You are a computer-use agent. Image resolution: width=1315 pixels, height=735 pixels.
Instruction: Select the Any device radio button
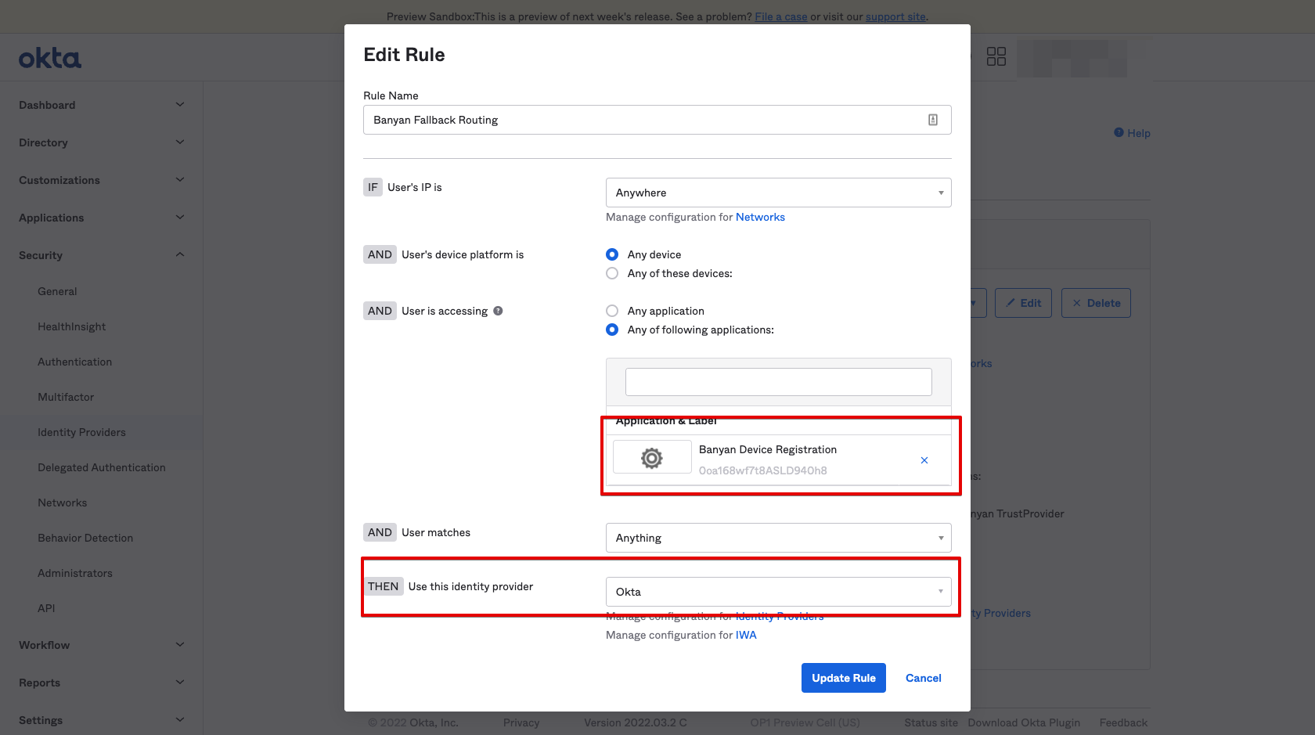click(612, 254)
